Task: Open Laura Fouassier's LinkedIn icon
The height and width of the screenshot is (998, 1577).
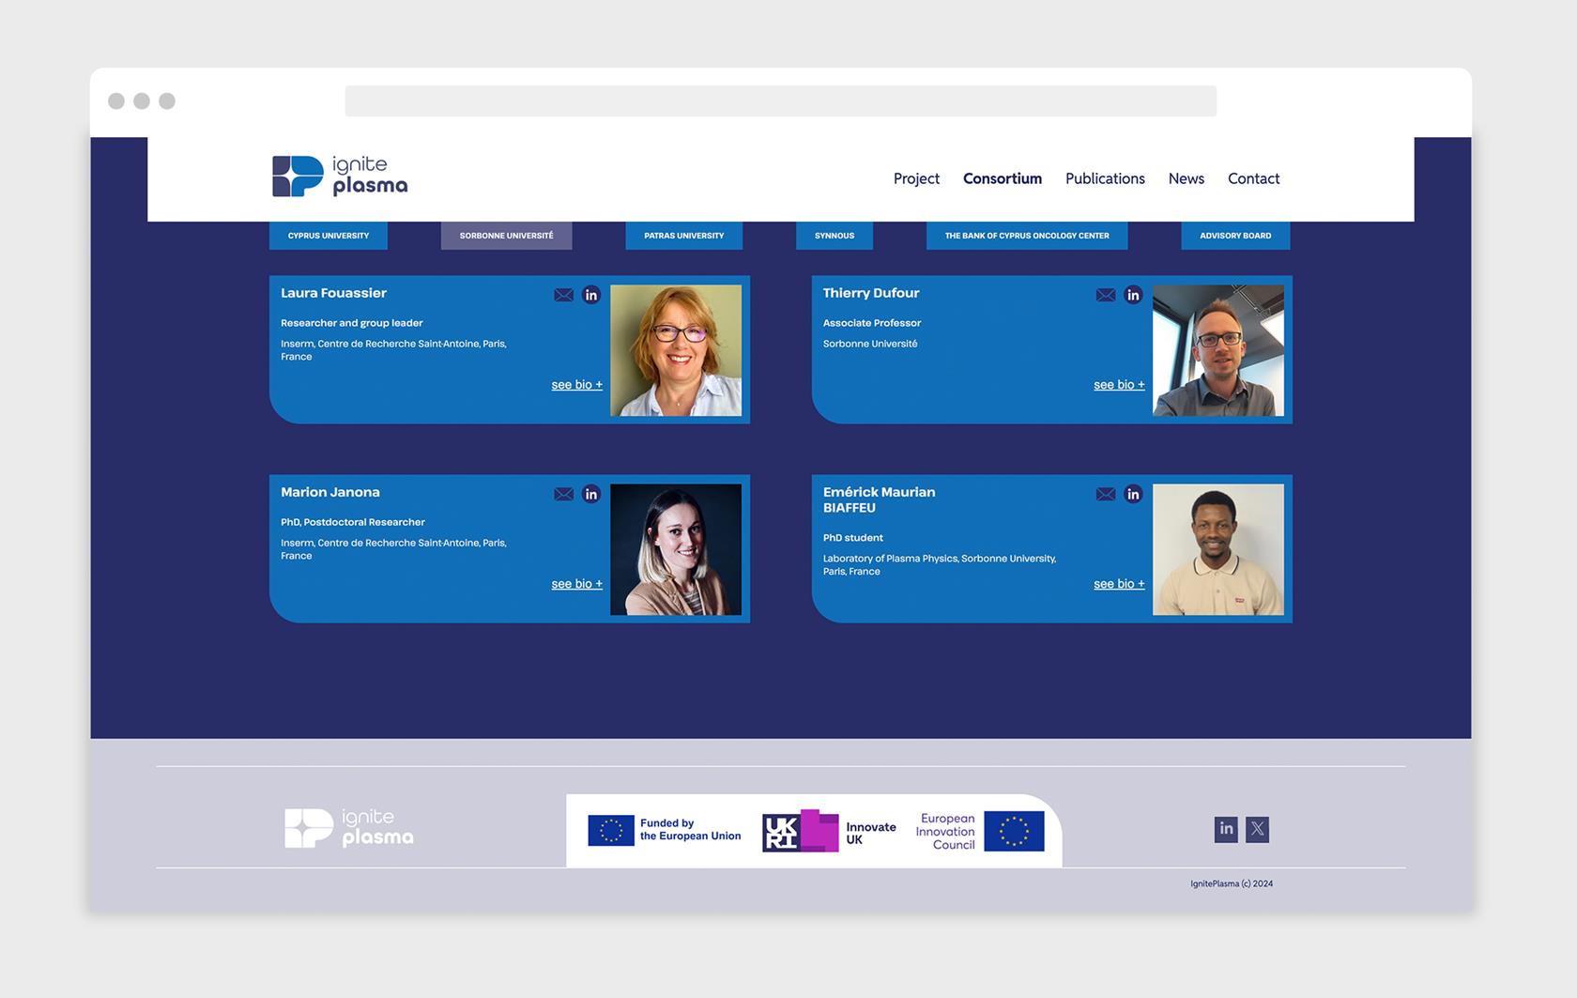Action: click(590, 295)
